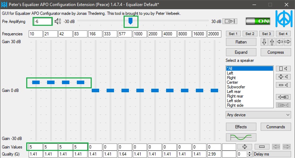Click the gain value field under 2000 Hz
The image size is (295, 158).
point(155,147)
